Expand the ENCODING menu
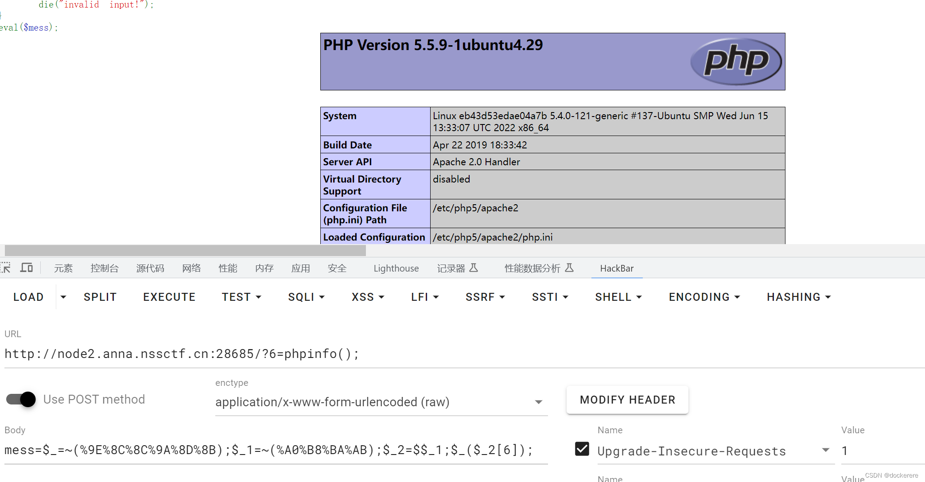The height and width of the screenshot is (482, 925). click(704, 297)
